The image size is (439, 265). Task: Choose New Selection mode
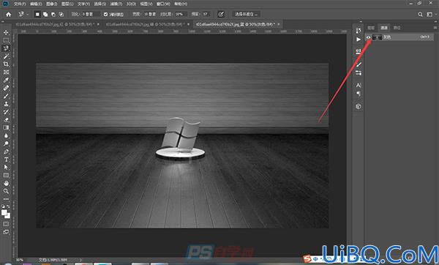pyautogui.click(x=37, y=15)
